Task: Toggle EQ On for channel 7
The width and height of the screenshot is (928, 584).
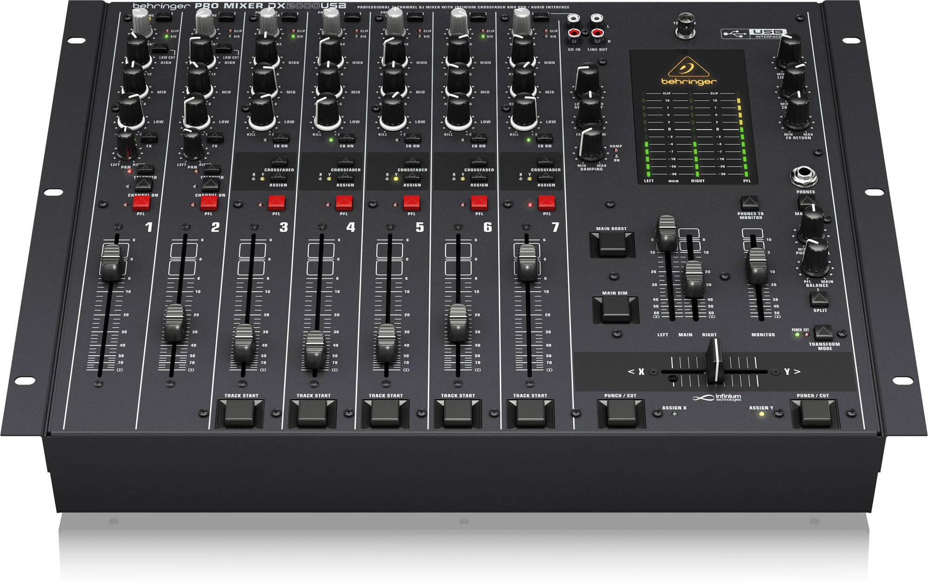Action: pyautogui.click(x=545, y=139)
